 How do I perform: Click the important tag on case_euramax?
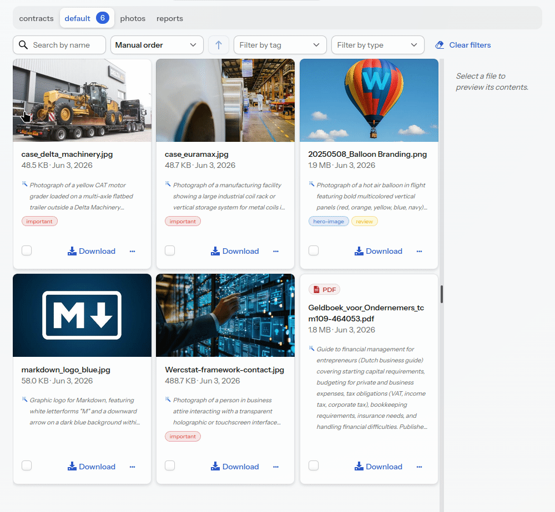(x=183, y=221)
